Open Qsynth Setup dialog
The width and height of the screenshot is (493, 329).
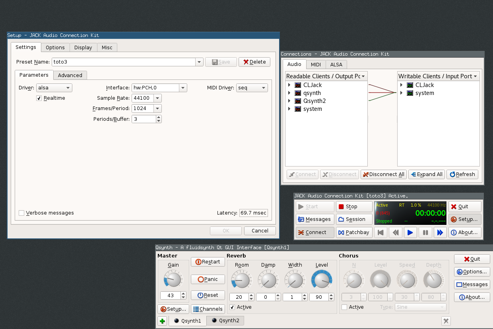pyautogui.click(x=173, y=309)
